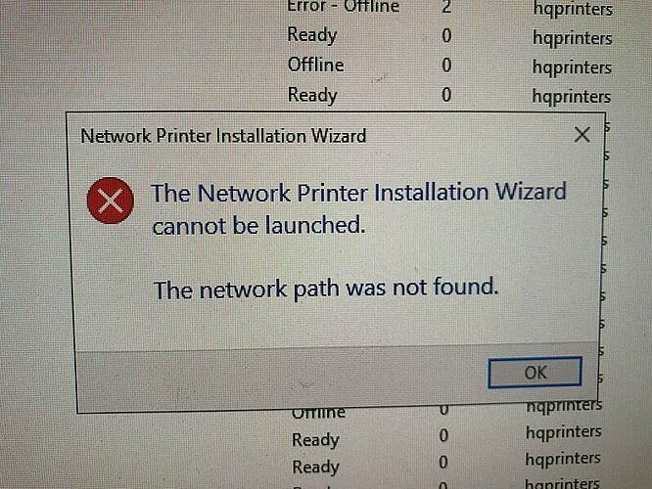
Task: Click job count 0 in Offline row above dialog
Action: click(x=446, y=66)
